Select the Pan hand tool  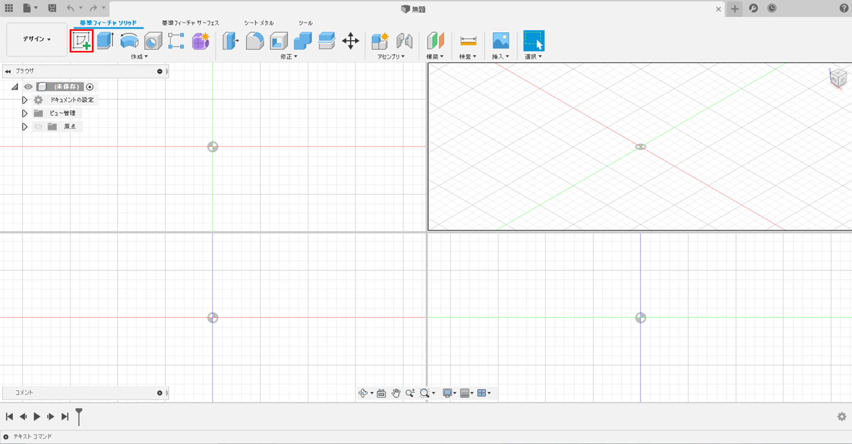(396, 393)
